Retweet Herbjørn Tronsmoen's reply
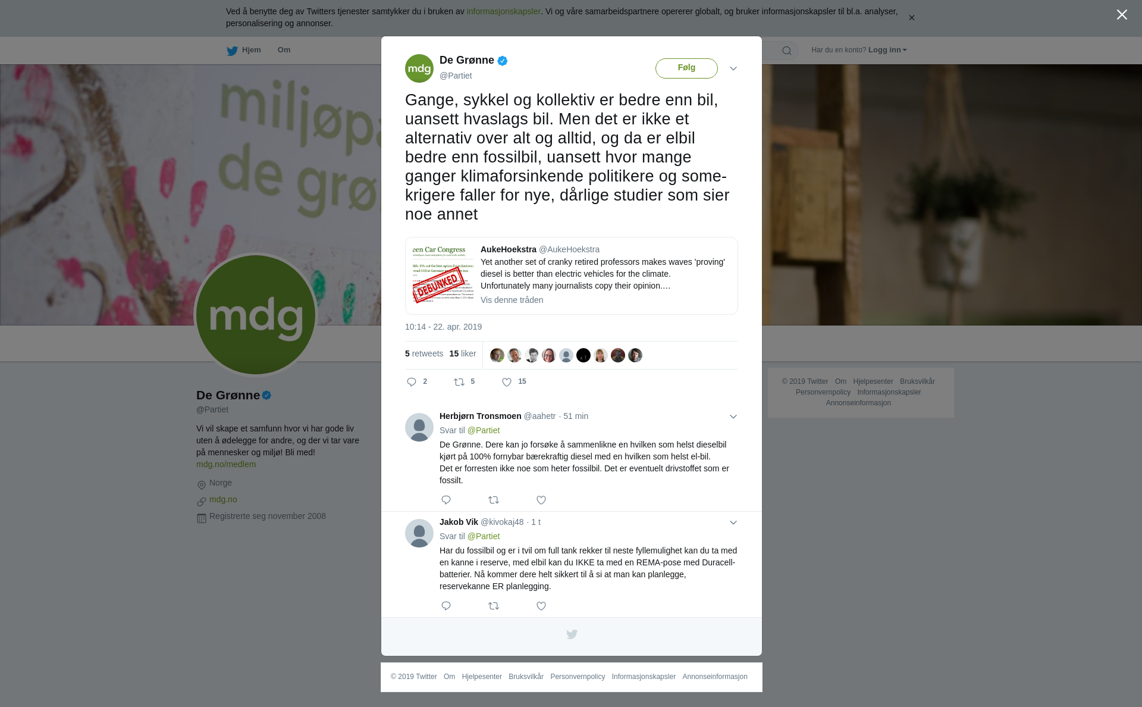The image size is (1142, 707). point(494,500)
